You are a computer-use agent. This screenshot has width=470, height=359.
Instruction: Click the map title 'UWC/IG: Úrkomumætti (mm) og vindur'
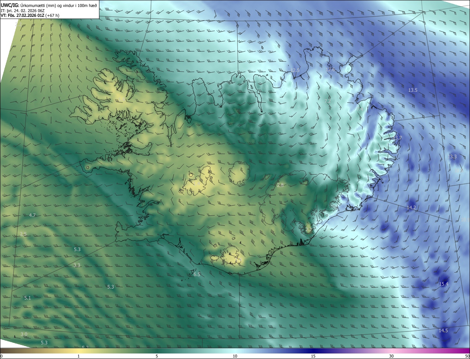(49, 5)
